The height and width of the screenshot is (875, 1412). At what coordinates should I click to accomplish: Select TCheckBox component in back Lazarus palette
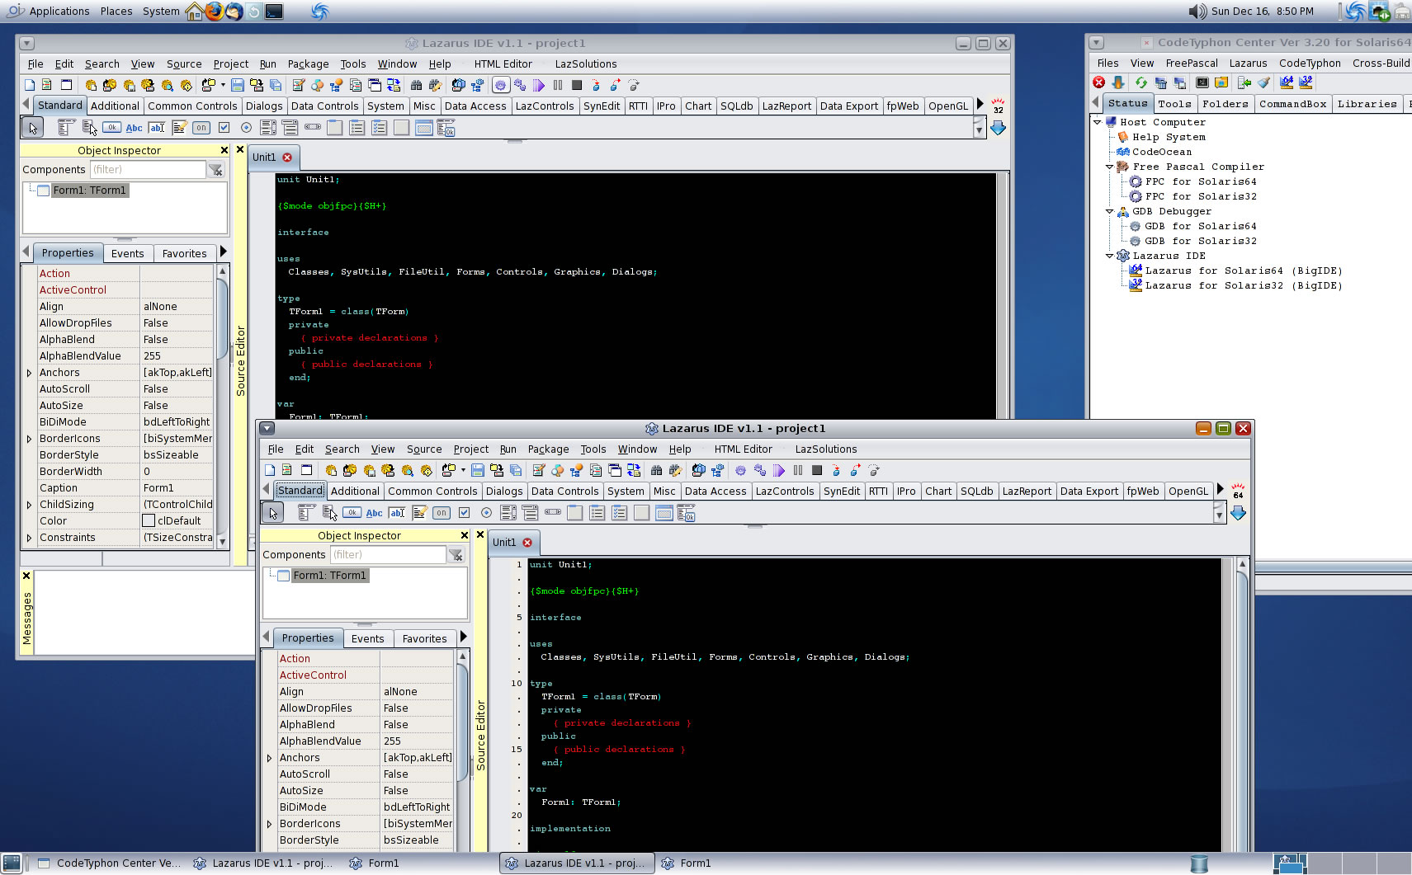pyautogui.click(x=224, y=128)
